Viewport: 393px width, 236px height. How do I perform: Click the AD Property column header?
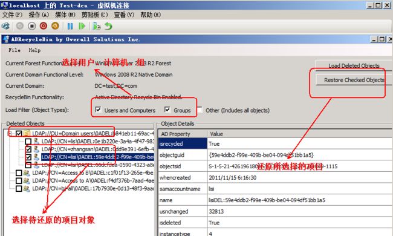coord(183,134)
